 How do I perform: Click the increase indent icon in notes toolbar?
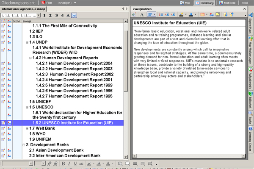(x=173, y=14)
